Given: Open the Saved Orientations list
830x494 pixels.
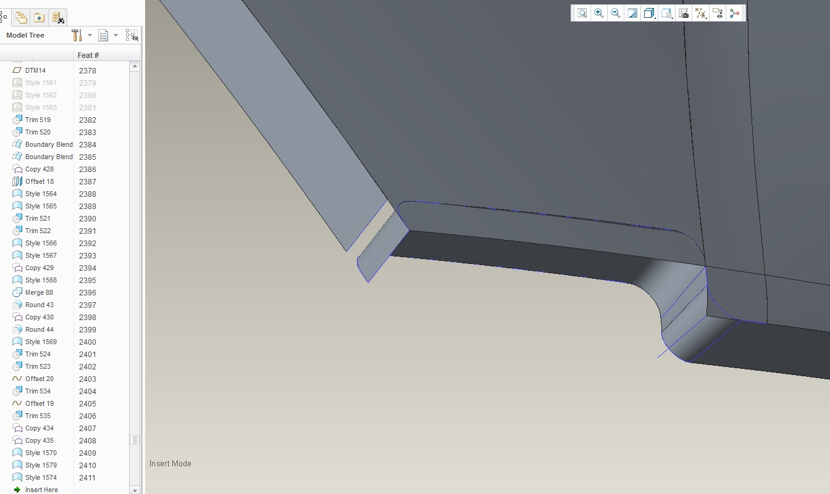Looking at the screenshot, I should click(666, 13).
